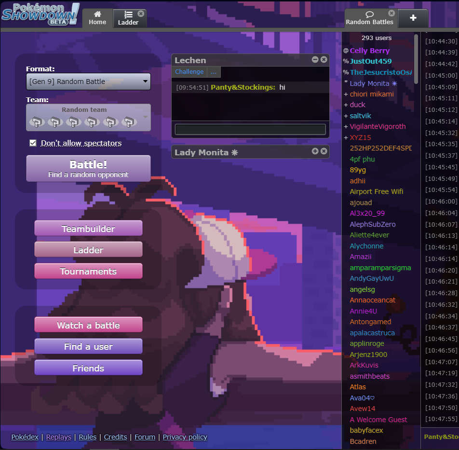Select user JustOut459

pyautogui.click(x=371, y=61)
